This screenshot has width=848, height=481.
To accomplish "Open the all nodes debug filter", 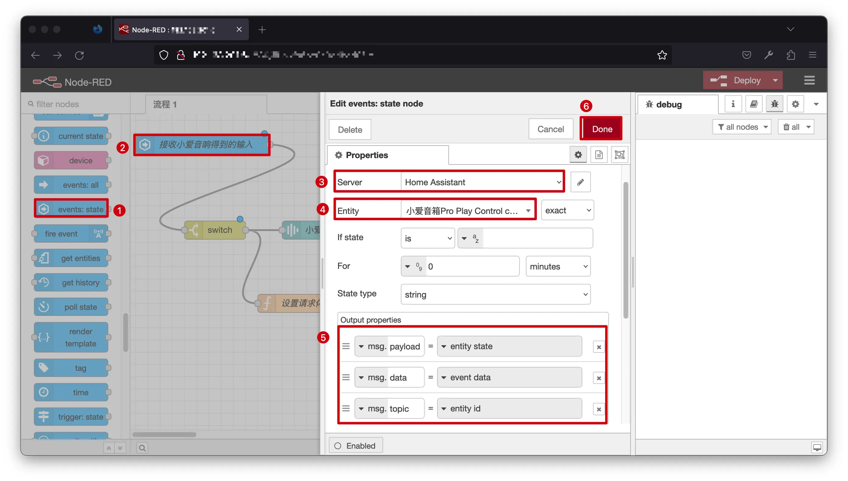I will click(742, 127).
